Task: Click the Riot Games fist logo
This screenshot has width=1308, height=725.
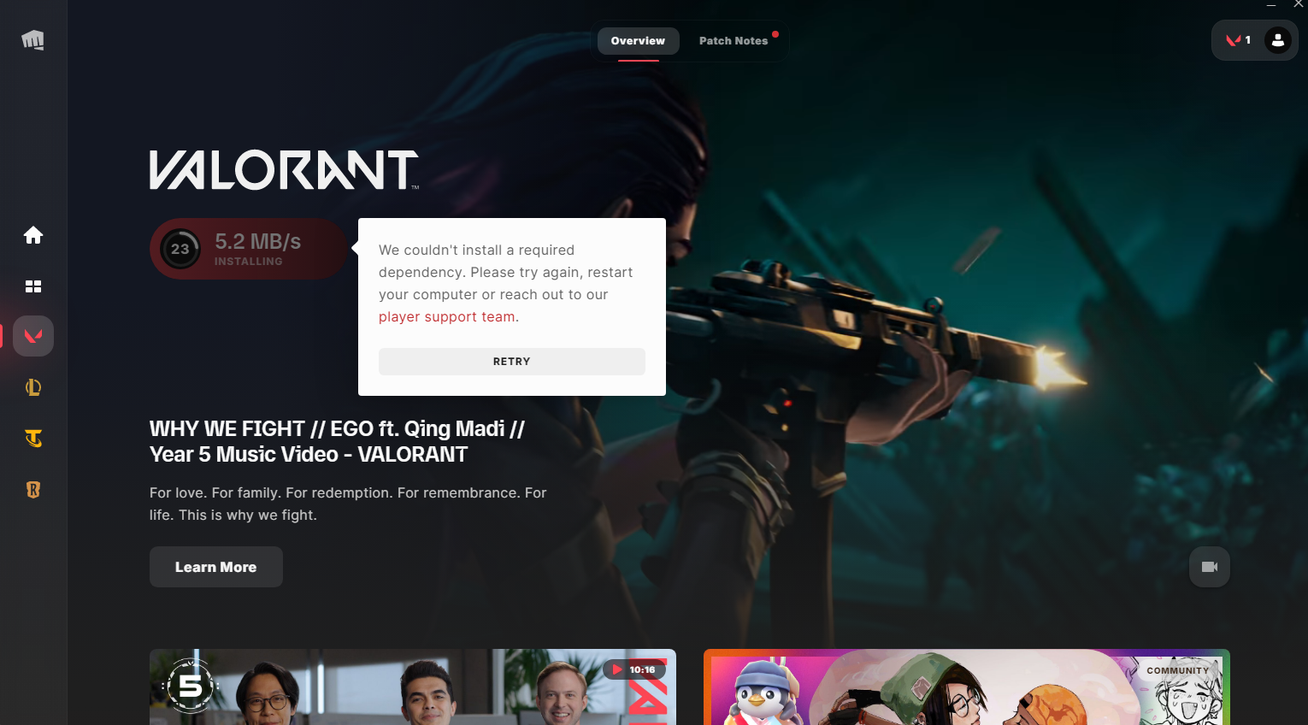Action: click(32, 40)
